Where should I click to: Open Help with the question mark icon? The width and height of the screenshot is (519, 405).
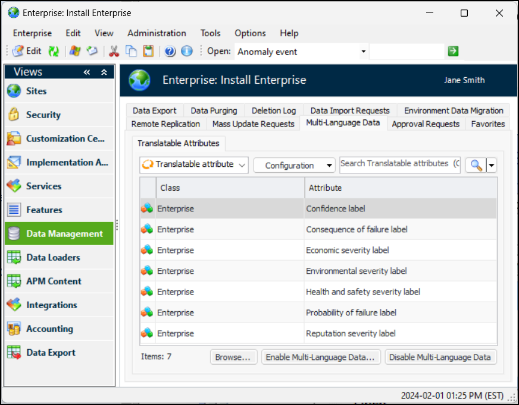(170, 52)
